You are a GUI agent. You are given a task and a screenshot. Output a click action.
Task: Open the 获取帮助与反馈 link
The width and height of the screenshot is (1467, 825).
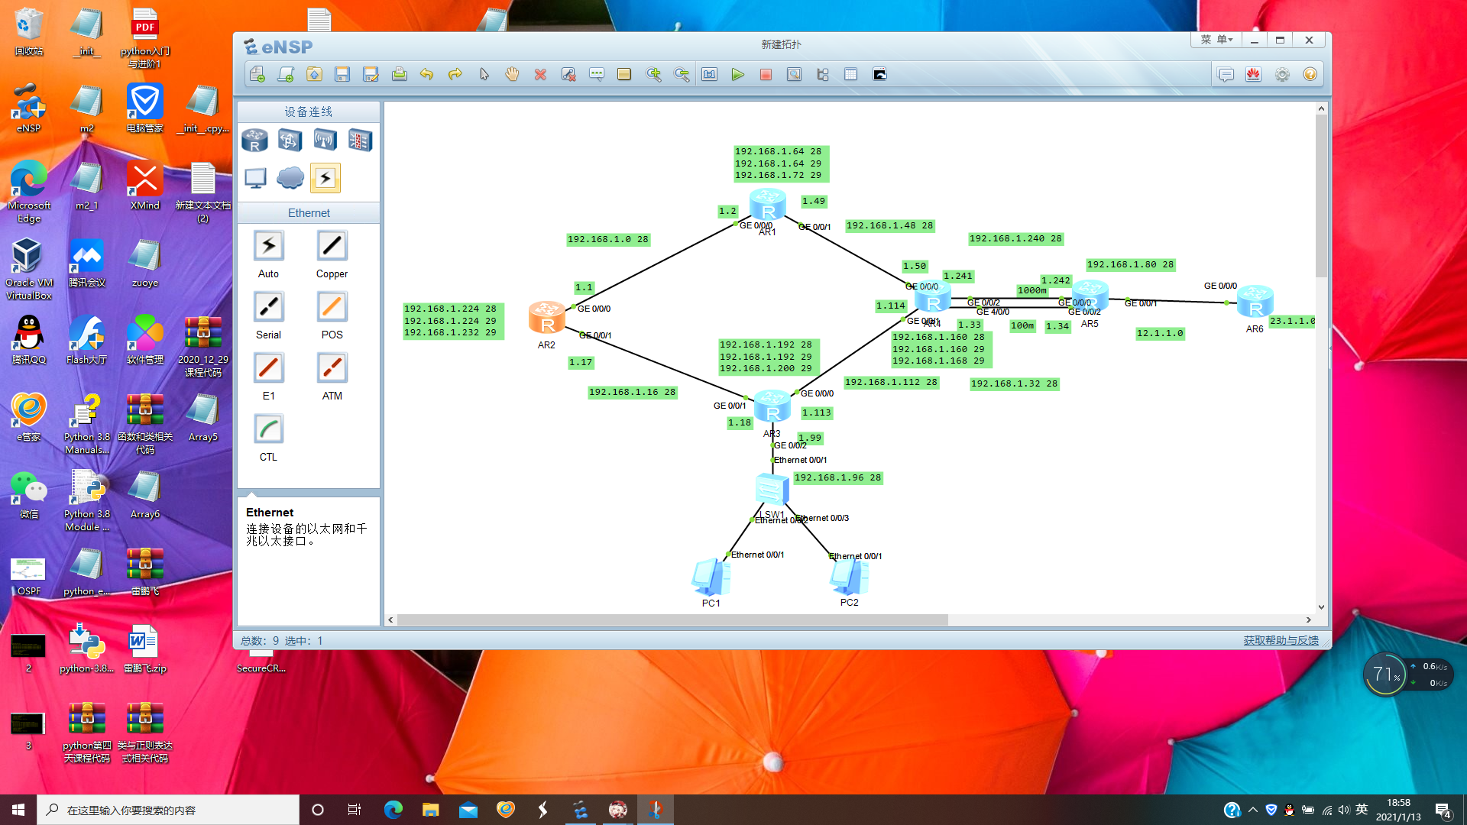(x=1281, y=640)
